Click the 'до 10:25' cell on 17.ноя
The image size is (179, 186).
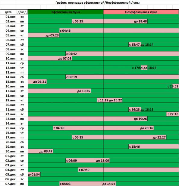coord(59,91)
